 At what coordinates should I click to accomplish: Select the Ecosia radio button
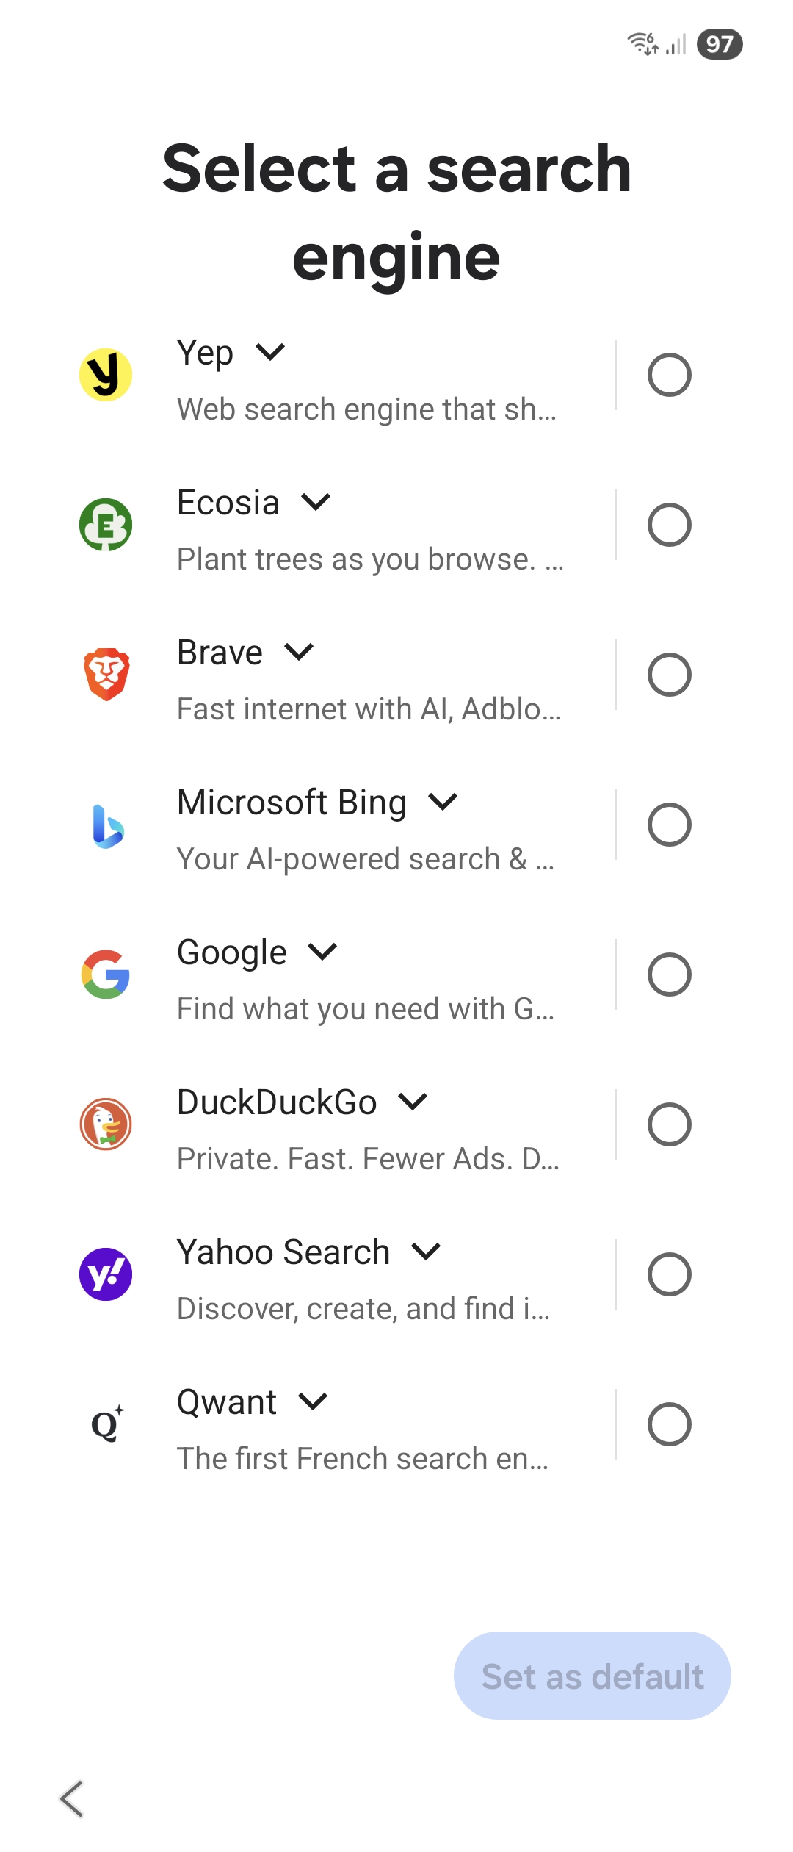[x=669, y=525]
